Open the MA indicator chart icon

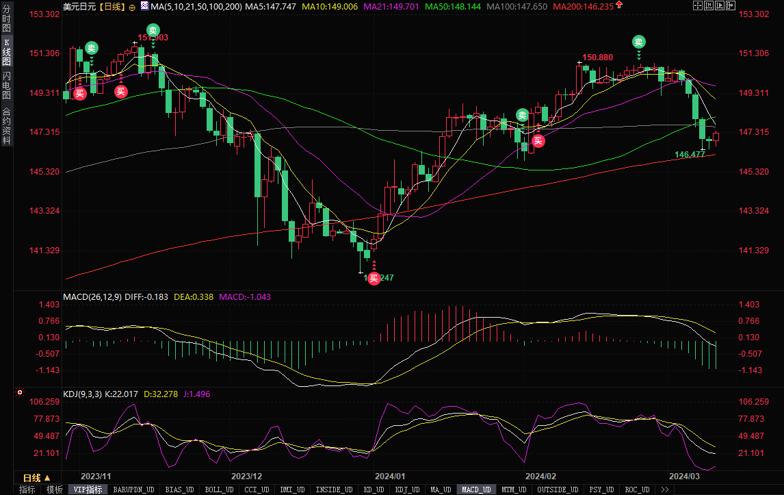pos(144,6)
